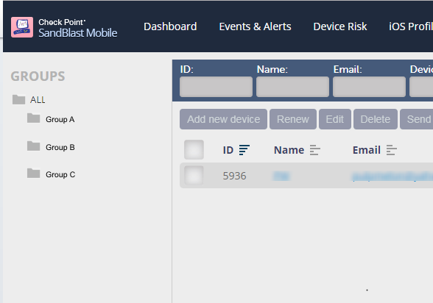Select Group A in the tree
Viewport: 433px width, 303px height.
click(x=60, y=119)
